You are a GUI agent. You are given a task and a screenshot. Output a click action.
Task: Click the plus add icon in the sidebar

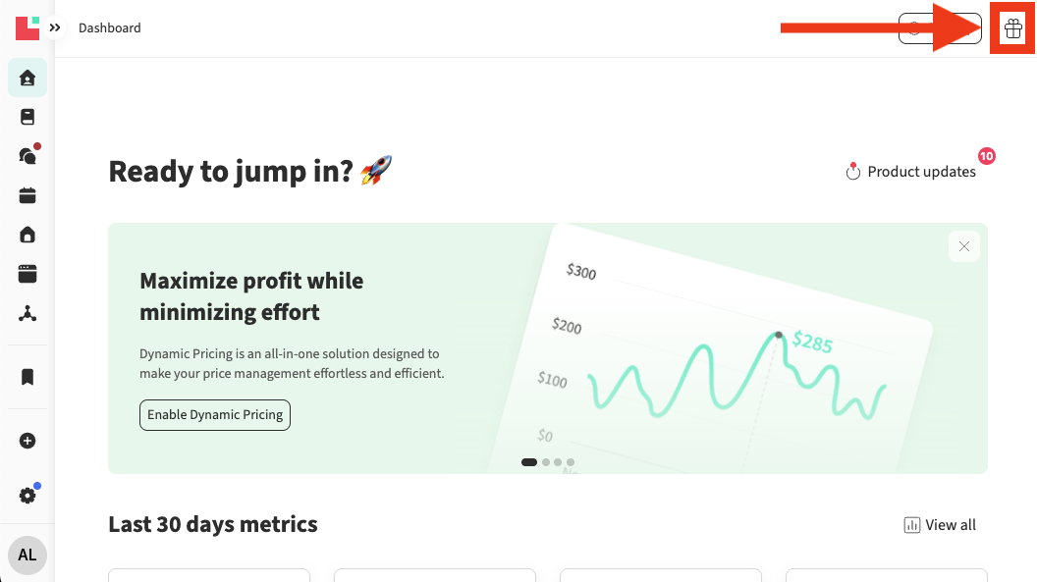tap(27, 441)
